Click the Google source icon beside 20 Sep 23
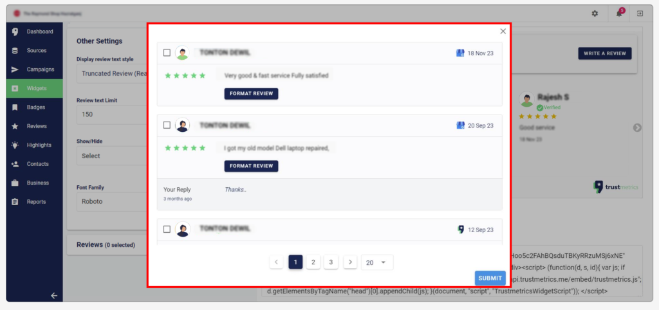 tap(461, 125)
